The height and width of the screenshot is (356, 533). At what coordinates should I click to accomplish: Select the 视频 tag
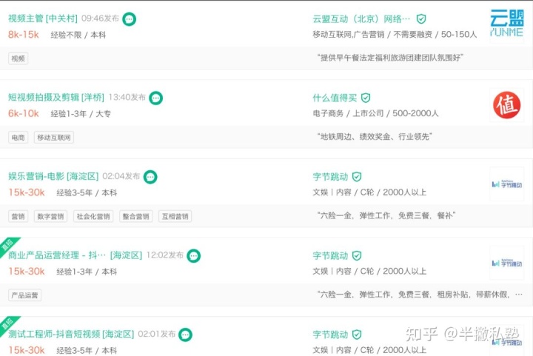coord(19,58)
